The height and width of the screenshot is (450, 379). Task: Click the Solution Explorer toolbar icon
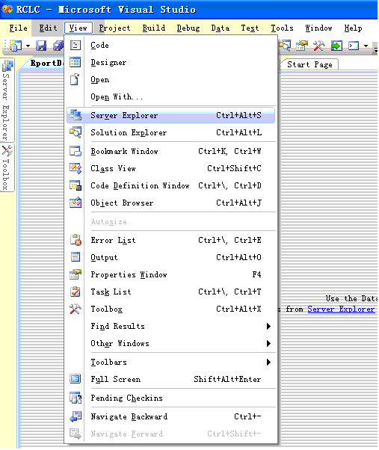pos(285,46)
